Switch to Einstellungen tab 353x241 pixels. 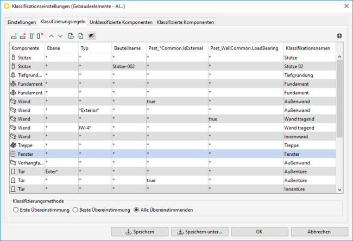pos(22,22)
